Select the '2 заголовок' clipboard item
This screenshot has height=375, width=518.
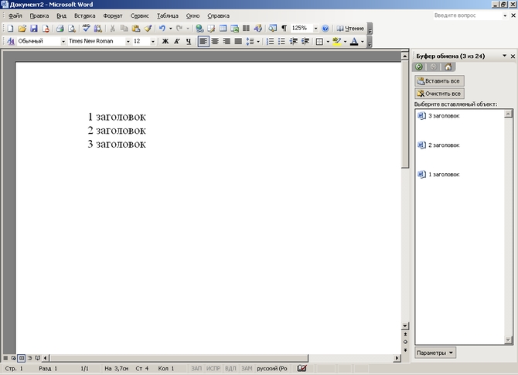pos(444,145)
